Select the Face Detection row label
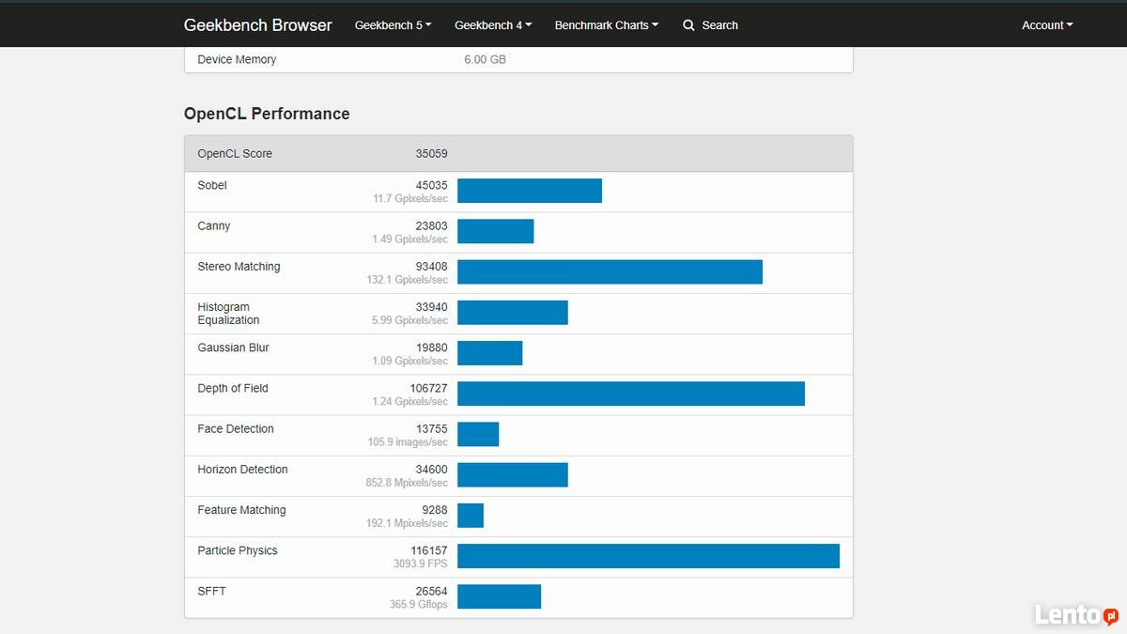Viewport: 1127px width, 634px height. [236, 429]
